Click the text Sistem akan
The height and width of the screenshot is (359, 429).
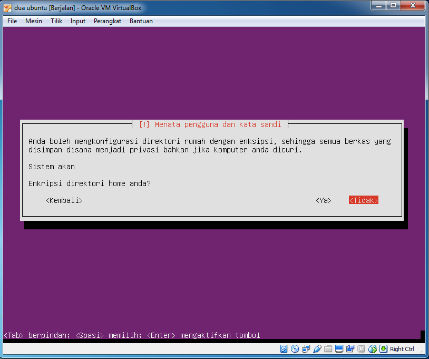52,167
